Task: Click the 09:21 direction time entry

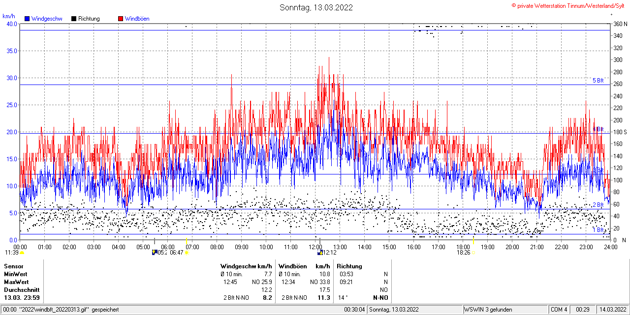Action: [x=346, y=282]
